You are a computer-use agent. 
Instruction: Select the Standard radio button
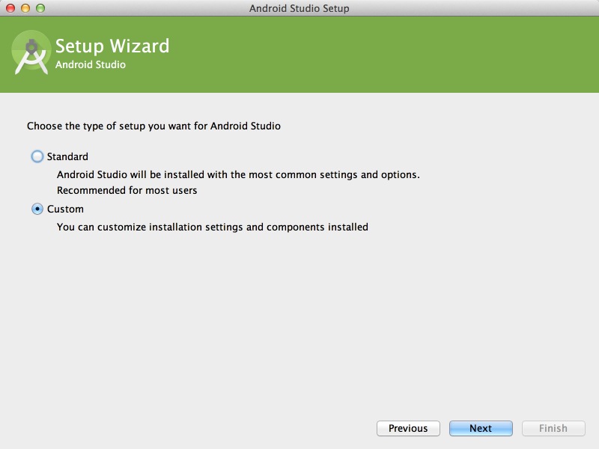[37, 157]
